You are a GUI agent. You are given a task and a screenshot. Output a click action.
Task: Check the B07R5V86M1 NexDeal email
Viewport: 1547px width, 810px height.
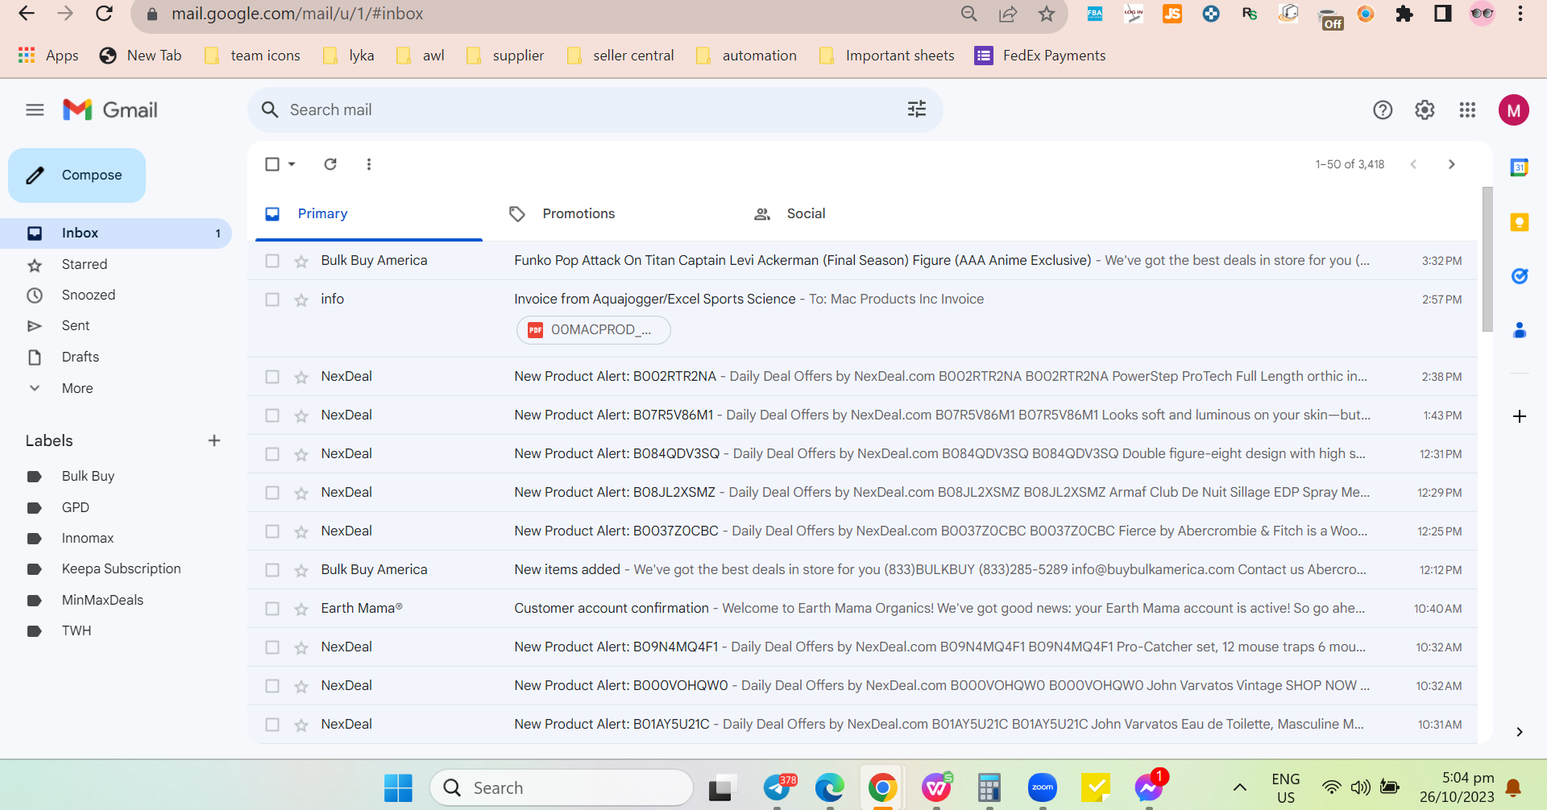[272, 415]
